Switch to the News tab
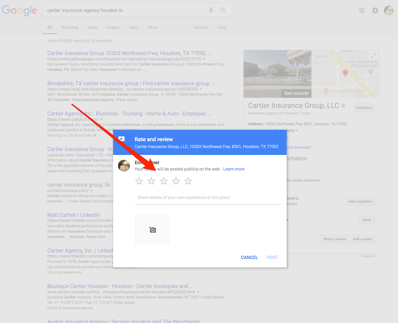This screenshot has height=323, width=398. tap(134, 27)
